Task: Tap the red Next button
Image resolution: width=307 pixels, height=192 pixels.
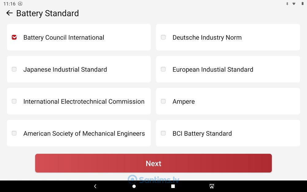Action: 153,163
